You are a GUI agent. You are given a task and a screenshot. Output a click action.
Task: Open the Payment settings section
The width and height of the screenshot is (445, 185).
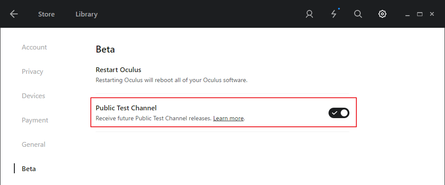[35, 120]
